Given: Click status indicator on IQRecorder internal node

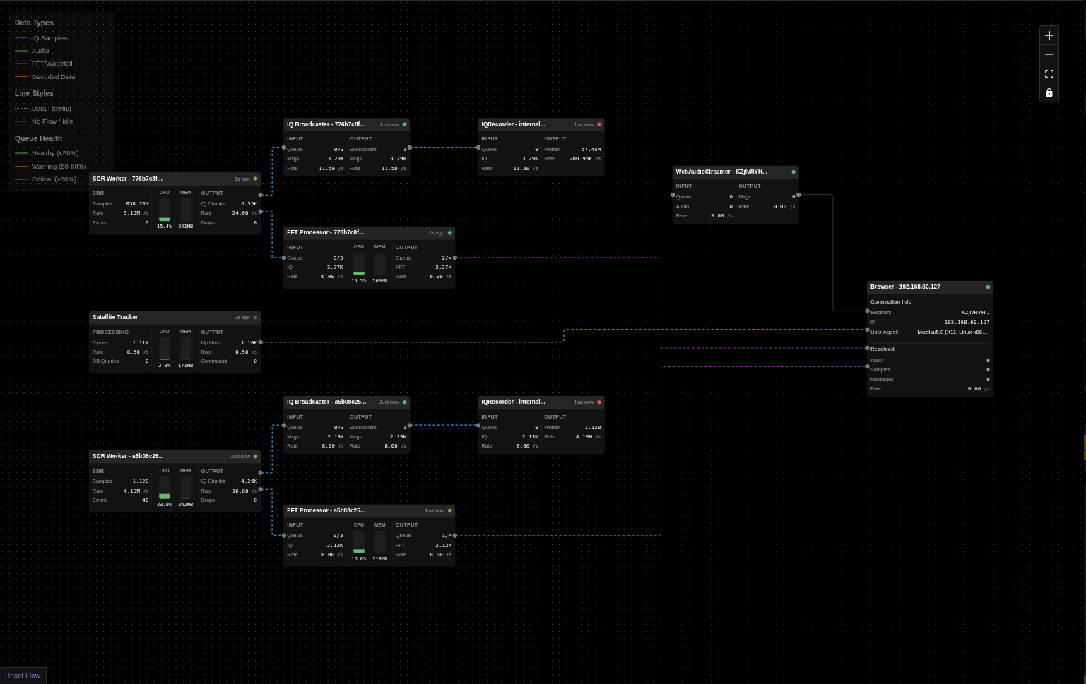Looking at the screenshot, I should point(598,124).
